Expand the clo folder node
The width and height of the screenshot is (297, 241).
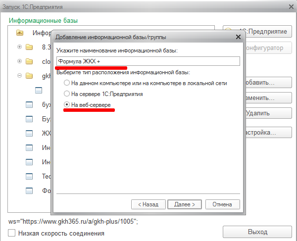[x=19, y=61]
